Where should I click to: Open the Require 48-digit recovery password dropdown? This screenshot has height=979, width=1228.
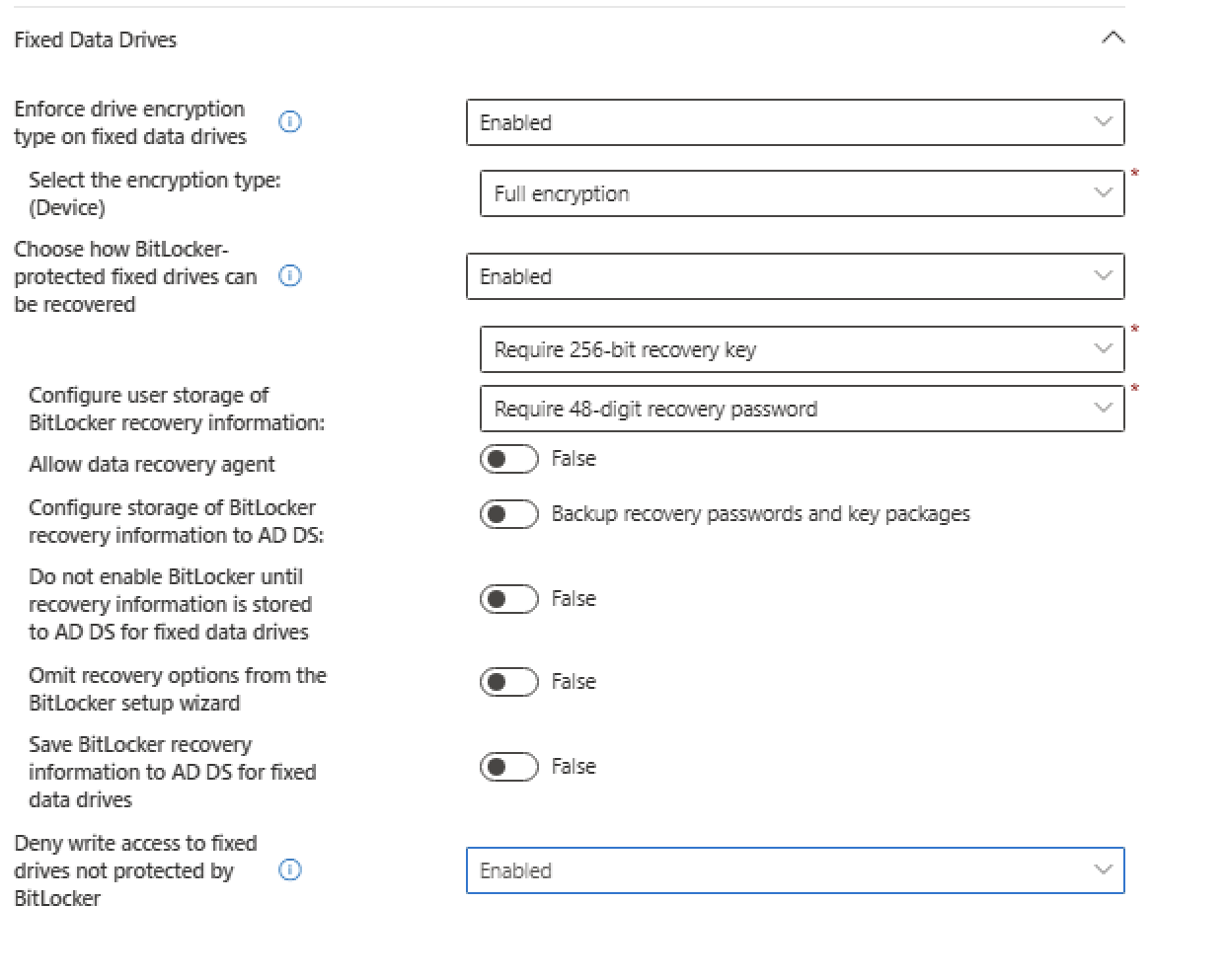[x=802, y=408]
